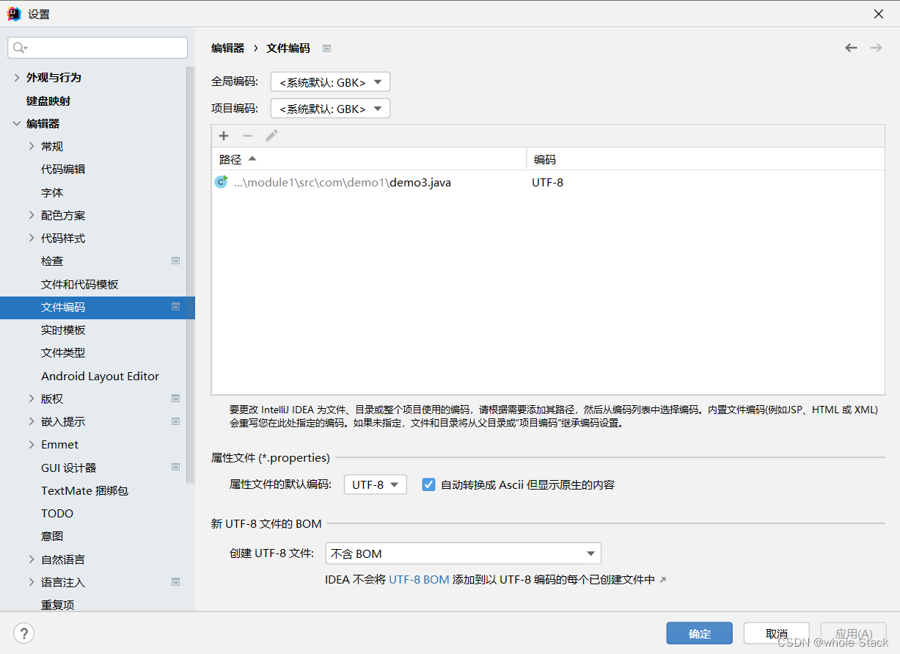This screenshot has width=900, height=654.
Task: Expand the 配色方案 tree node
Action: pos(32,215)
